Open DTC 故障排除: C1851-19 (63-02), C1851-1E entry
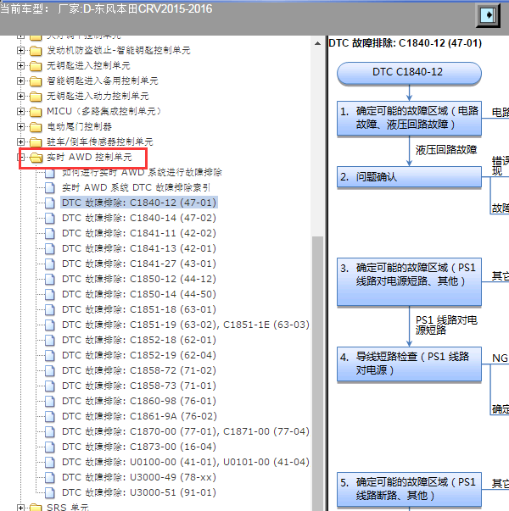This screenshot has width=509, height=511. point(186,325)
